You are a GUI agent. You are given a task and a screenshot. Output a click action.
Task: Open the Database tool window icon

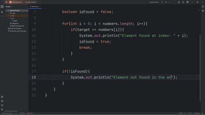click(x=203, y=11)
